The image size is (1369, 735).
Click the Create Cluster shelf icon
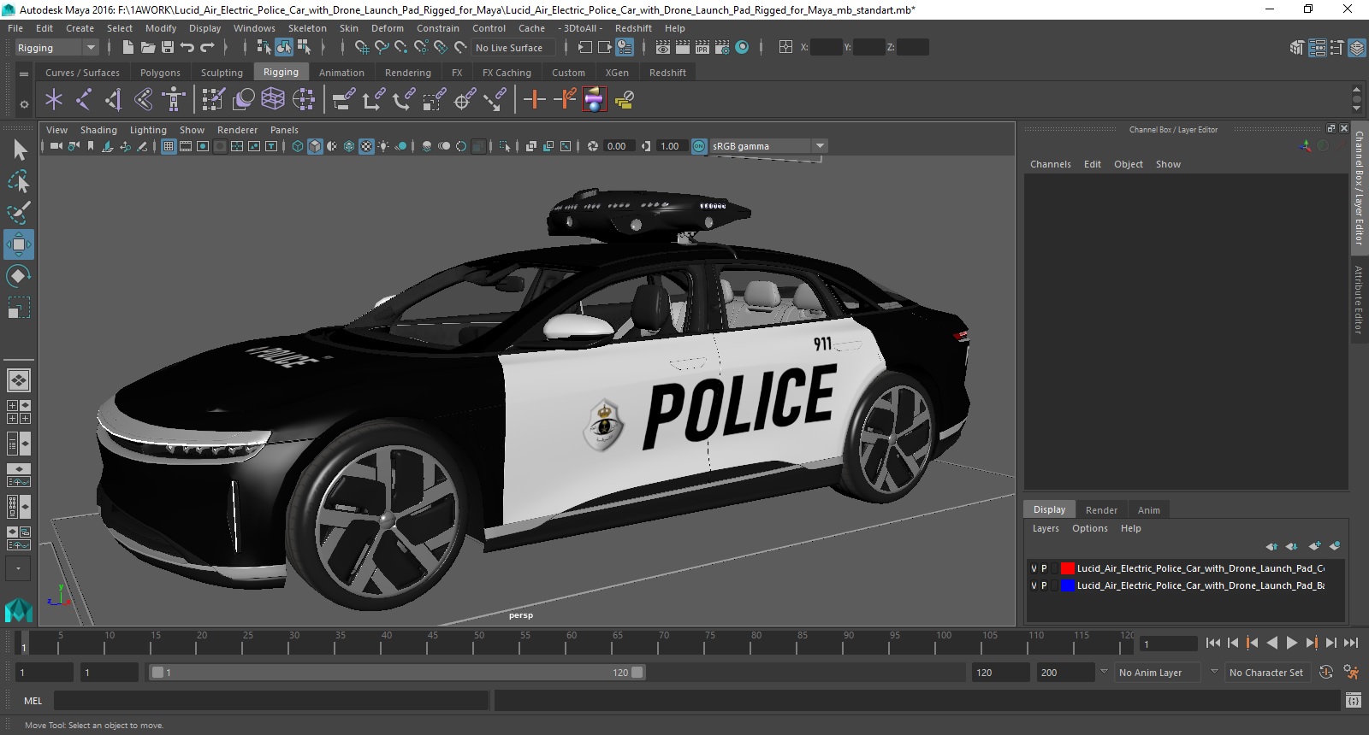click(304, 100)
